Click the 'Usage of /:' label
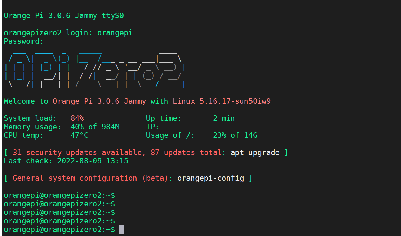 click(x=170, y=135)
